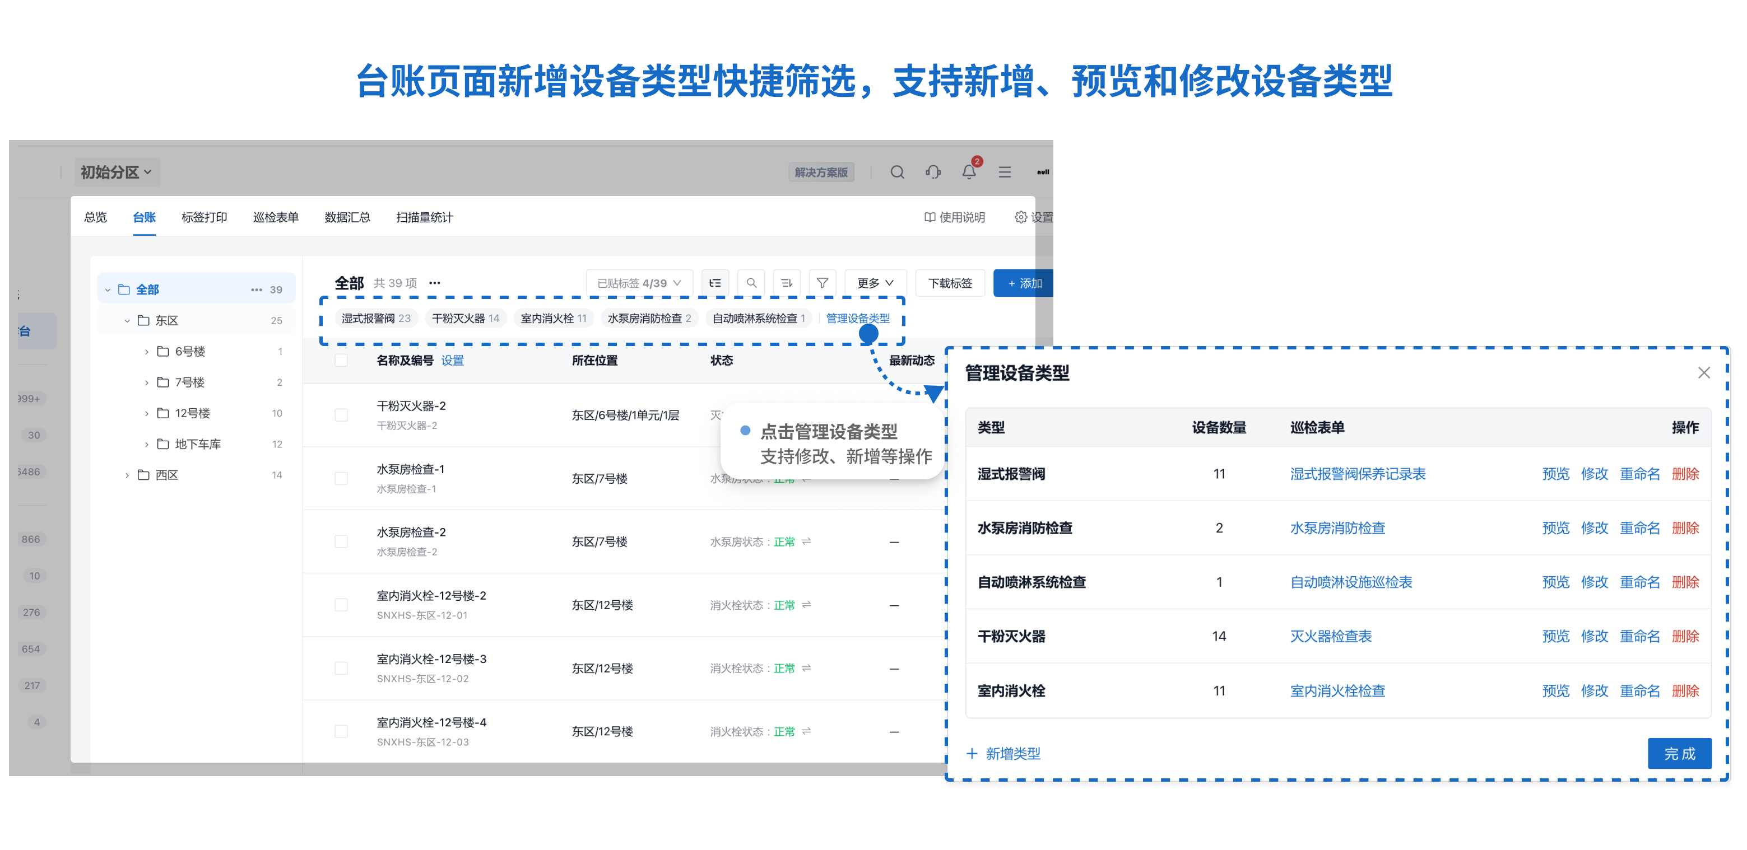
Task: Expand the 地下车库 folder
Action: [146, 445]
